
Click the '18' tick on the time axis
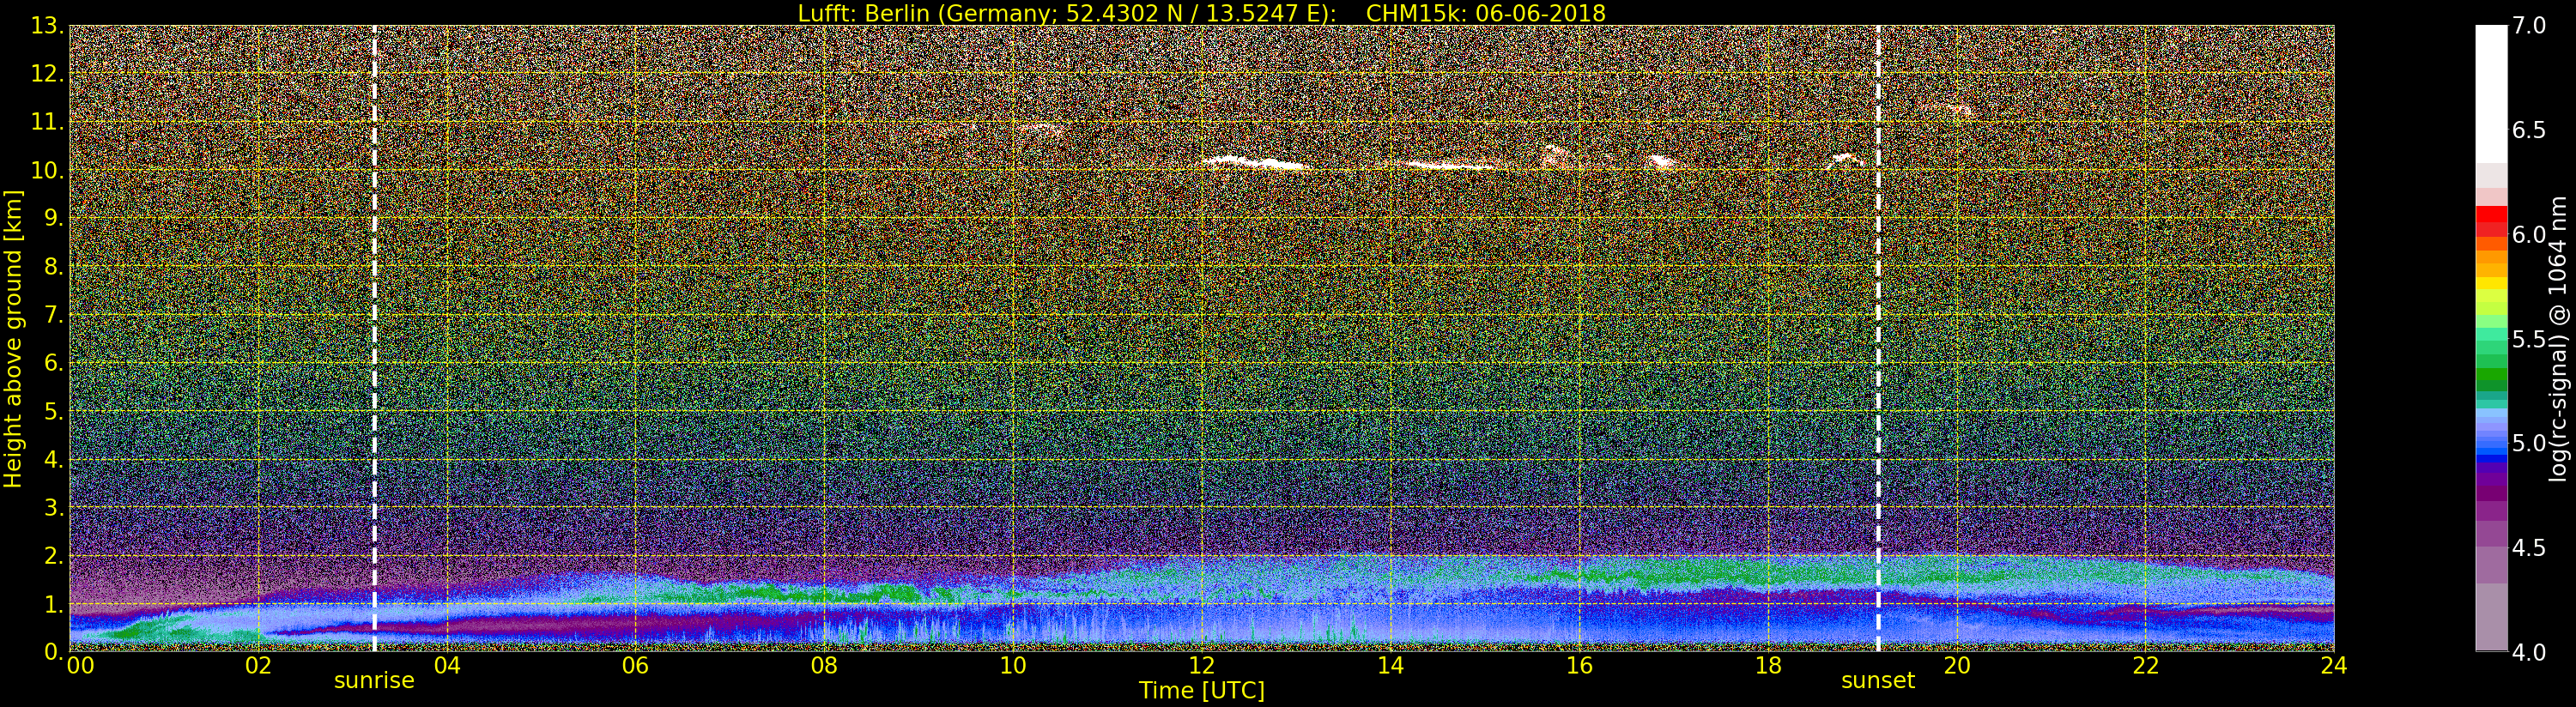point(1768,665)
